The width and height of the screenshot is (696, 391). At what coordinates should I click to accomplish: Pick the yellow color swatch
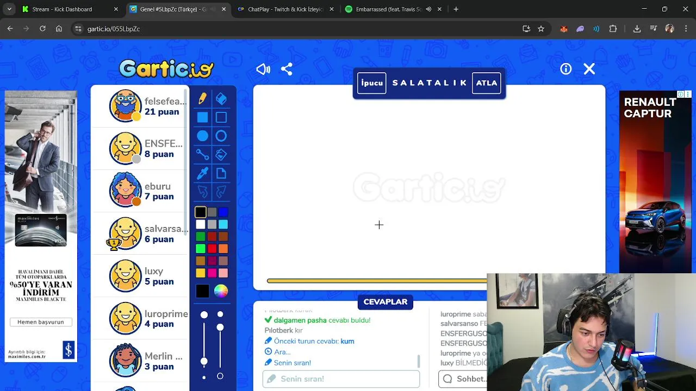[201, 273]
